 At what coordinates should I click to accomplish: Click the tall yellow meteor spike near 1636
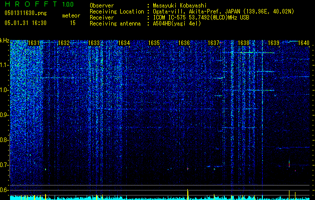(188, 194)
